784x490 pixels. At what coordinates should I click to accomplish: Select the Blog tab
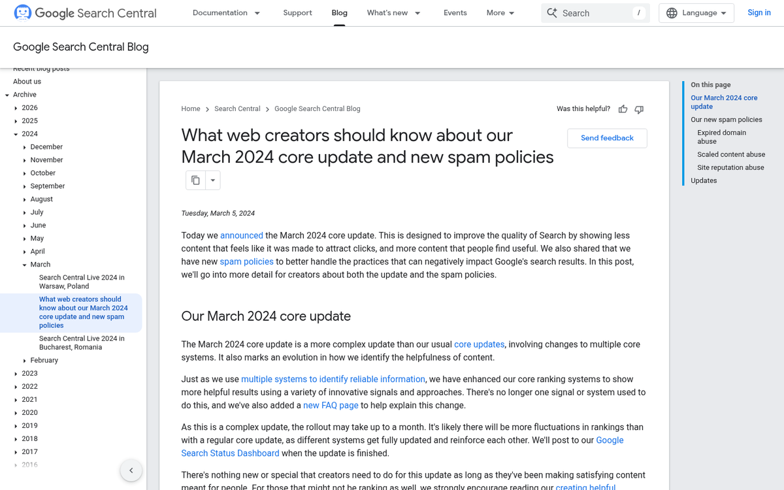point(339,13)
